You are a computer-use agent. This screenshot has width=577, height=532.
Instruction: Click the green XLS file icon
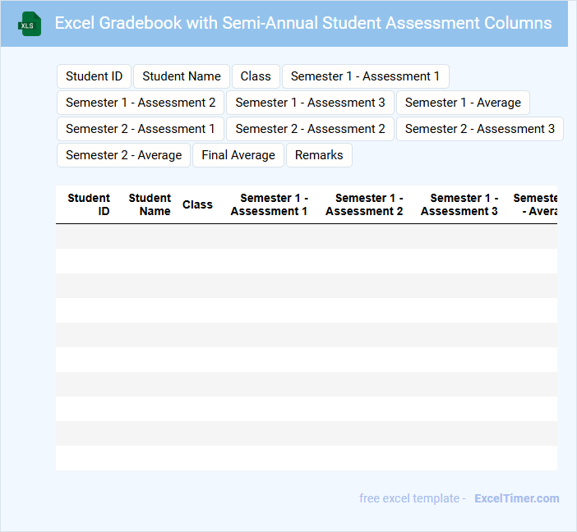click(x=30, y=24)
